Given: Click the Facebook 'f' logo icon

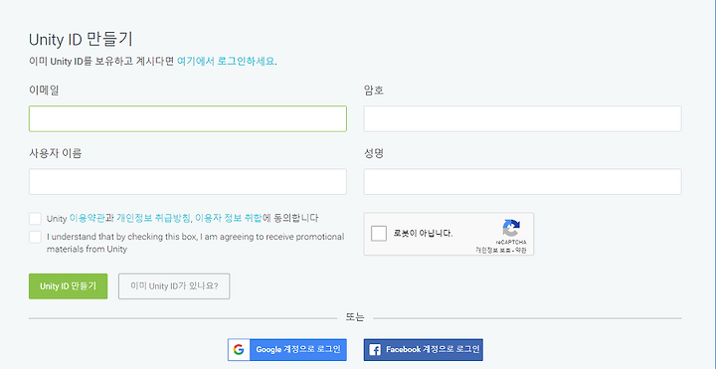Looking at the screenshot, I should (x=375, y=350).
